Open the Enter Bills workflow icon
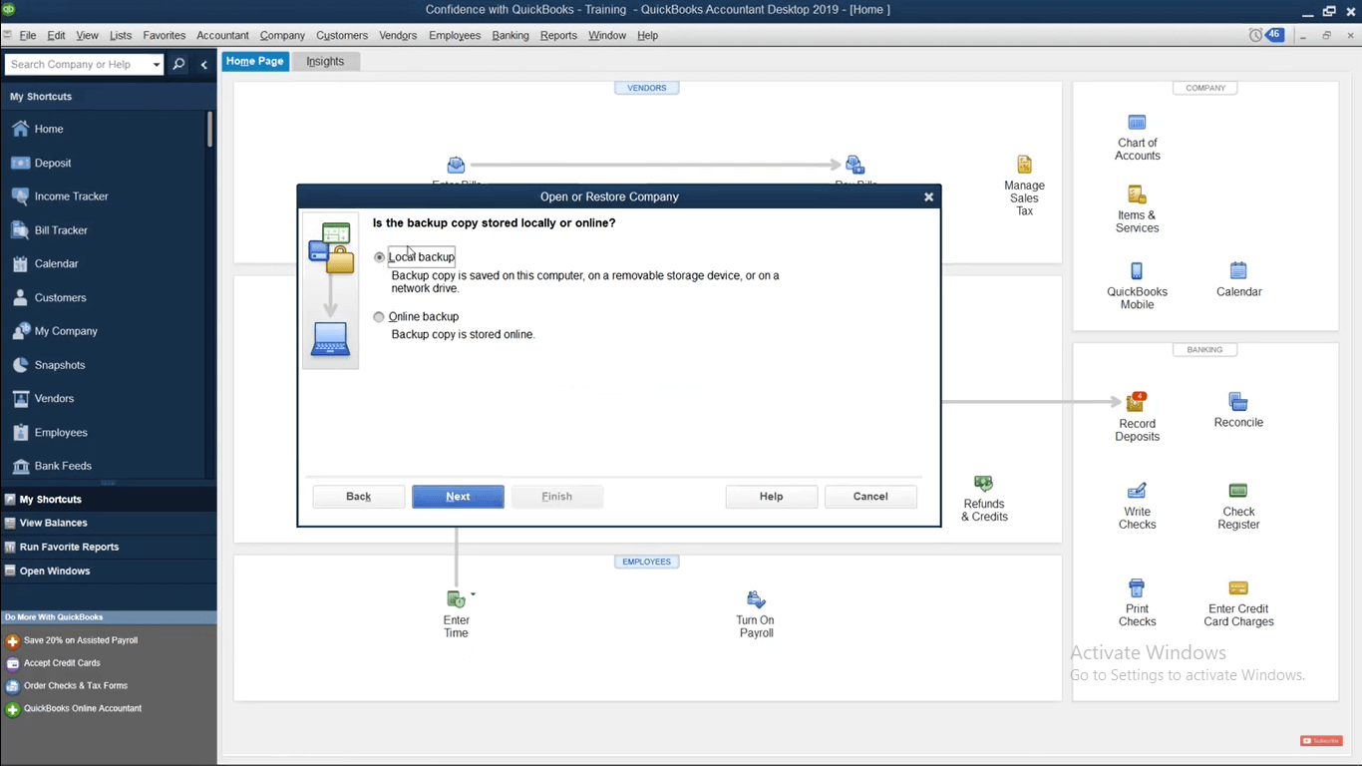This screenshot has height=766, width=1362. click(x=456, y=166)
